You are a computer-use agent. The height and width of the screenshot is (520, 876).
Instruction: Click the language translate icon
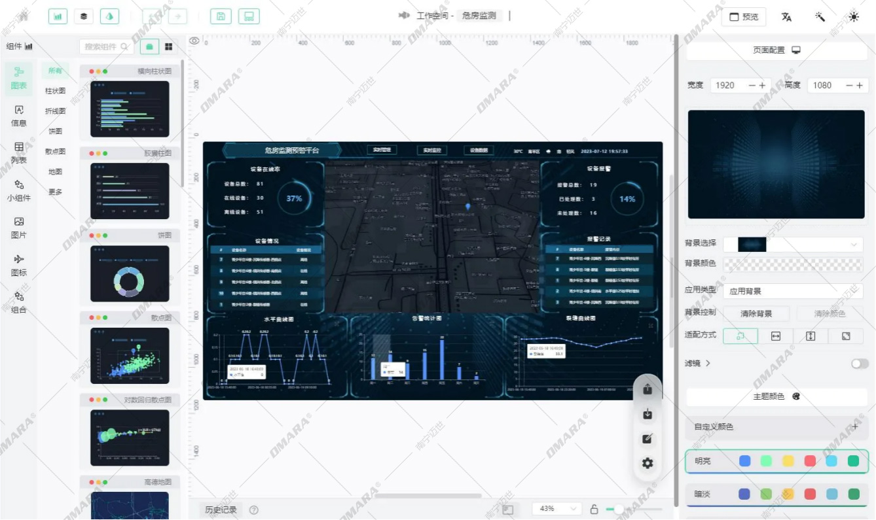[x=786, y=17]
